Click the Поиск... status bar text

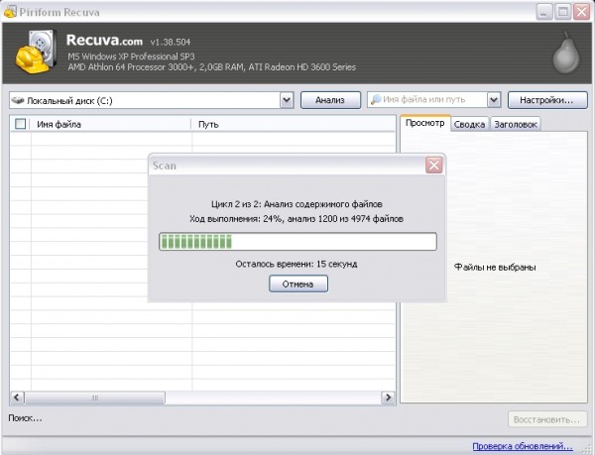coord(25,418)
